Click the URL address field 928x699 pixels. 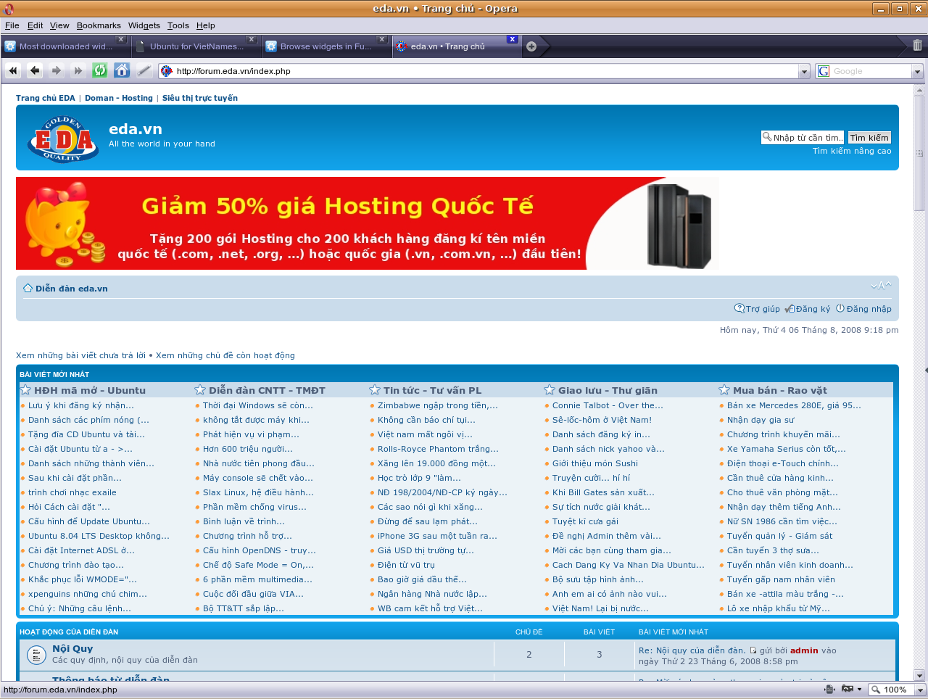point(486,71)
